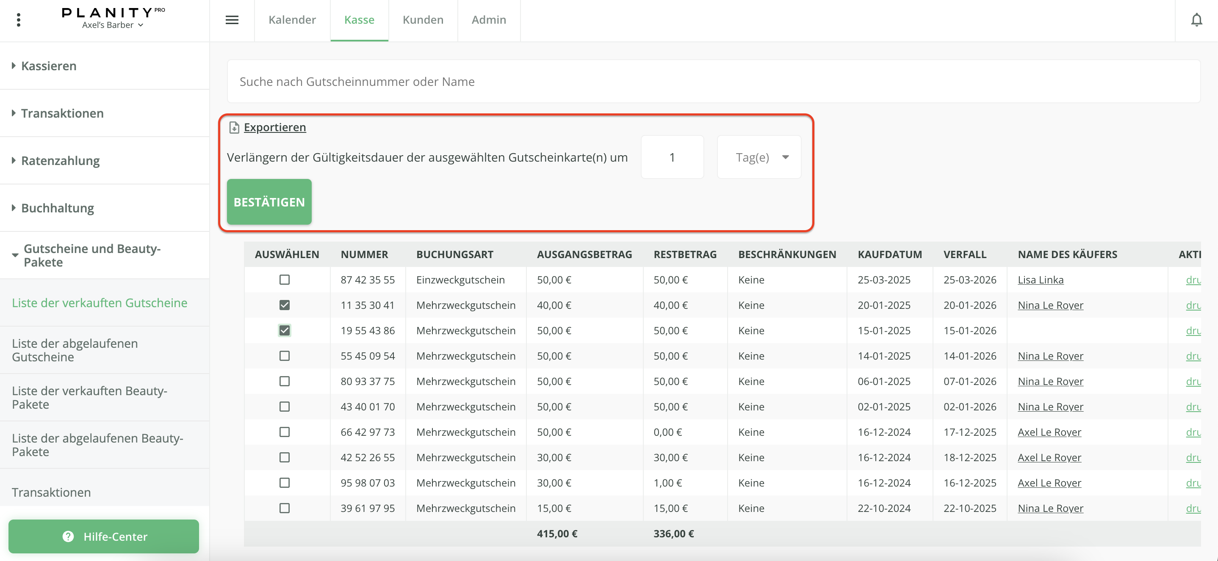The image size is (1218, 561).
Task: Focus the Gutscheinnummer search field
Action: (x=713, y=82)
